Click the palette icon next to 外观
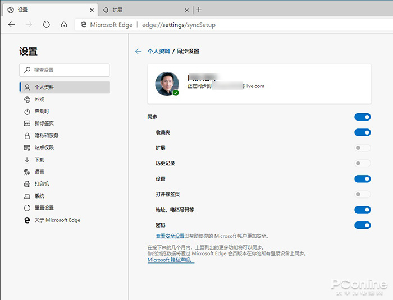This screenshot has width=393, height=300. [27, 100]
